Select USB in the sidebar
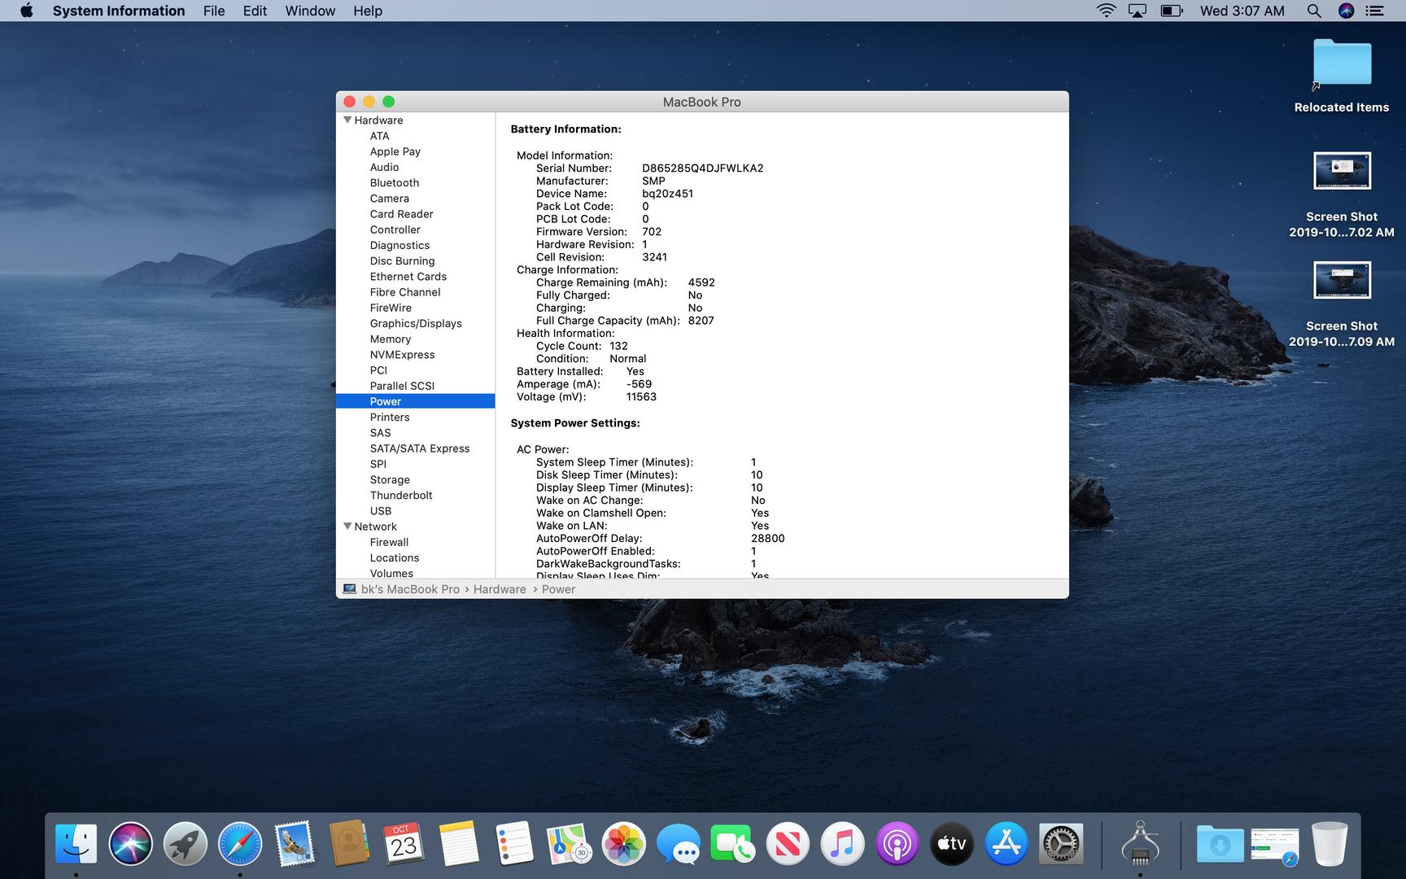The height and width of the screenshot is (879, 1406). tap(381, 511)
